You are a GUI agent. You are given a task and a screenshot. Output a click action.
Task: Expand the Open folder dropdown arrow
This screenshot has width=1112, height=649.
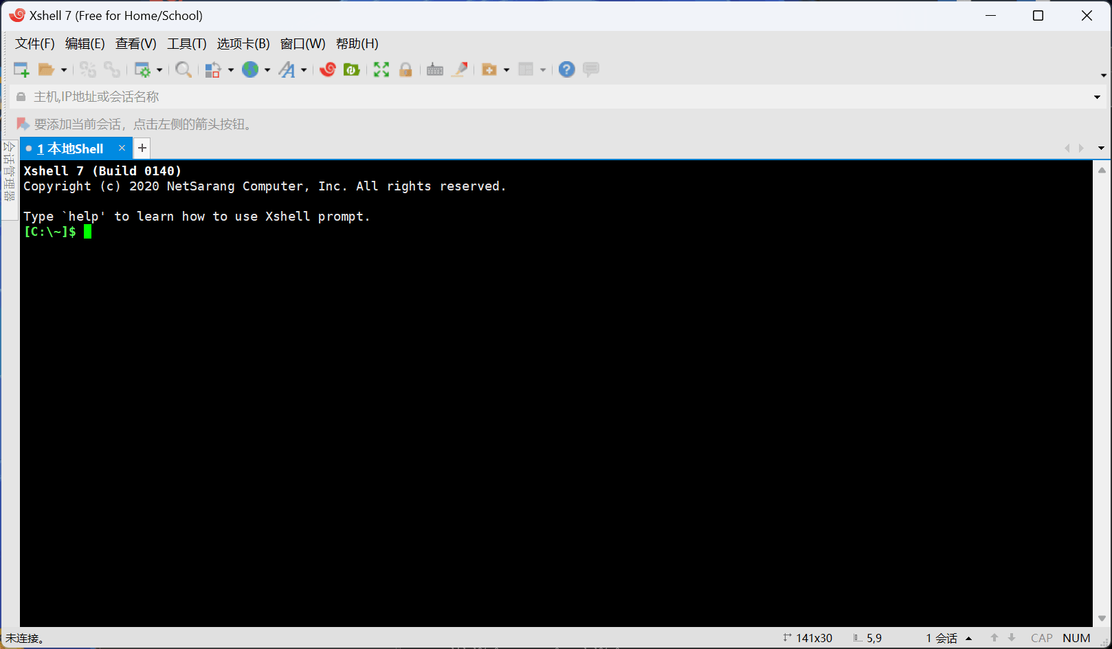64,70
